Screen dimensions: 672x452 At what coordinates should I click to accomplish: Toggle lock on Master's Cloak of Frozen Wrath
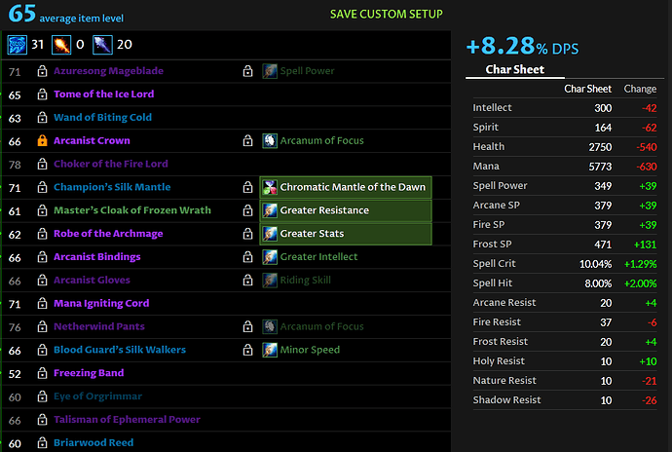42,210
